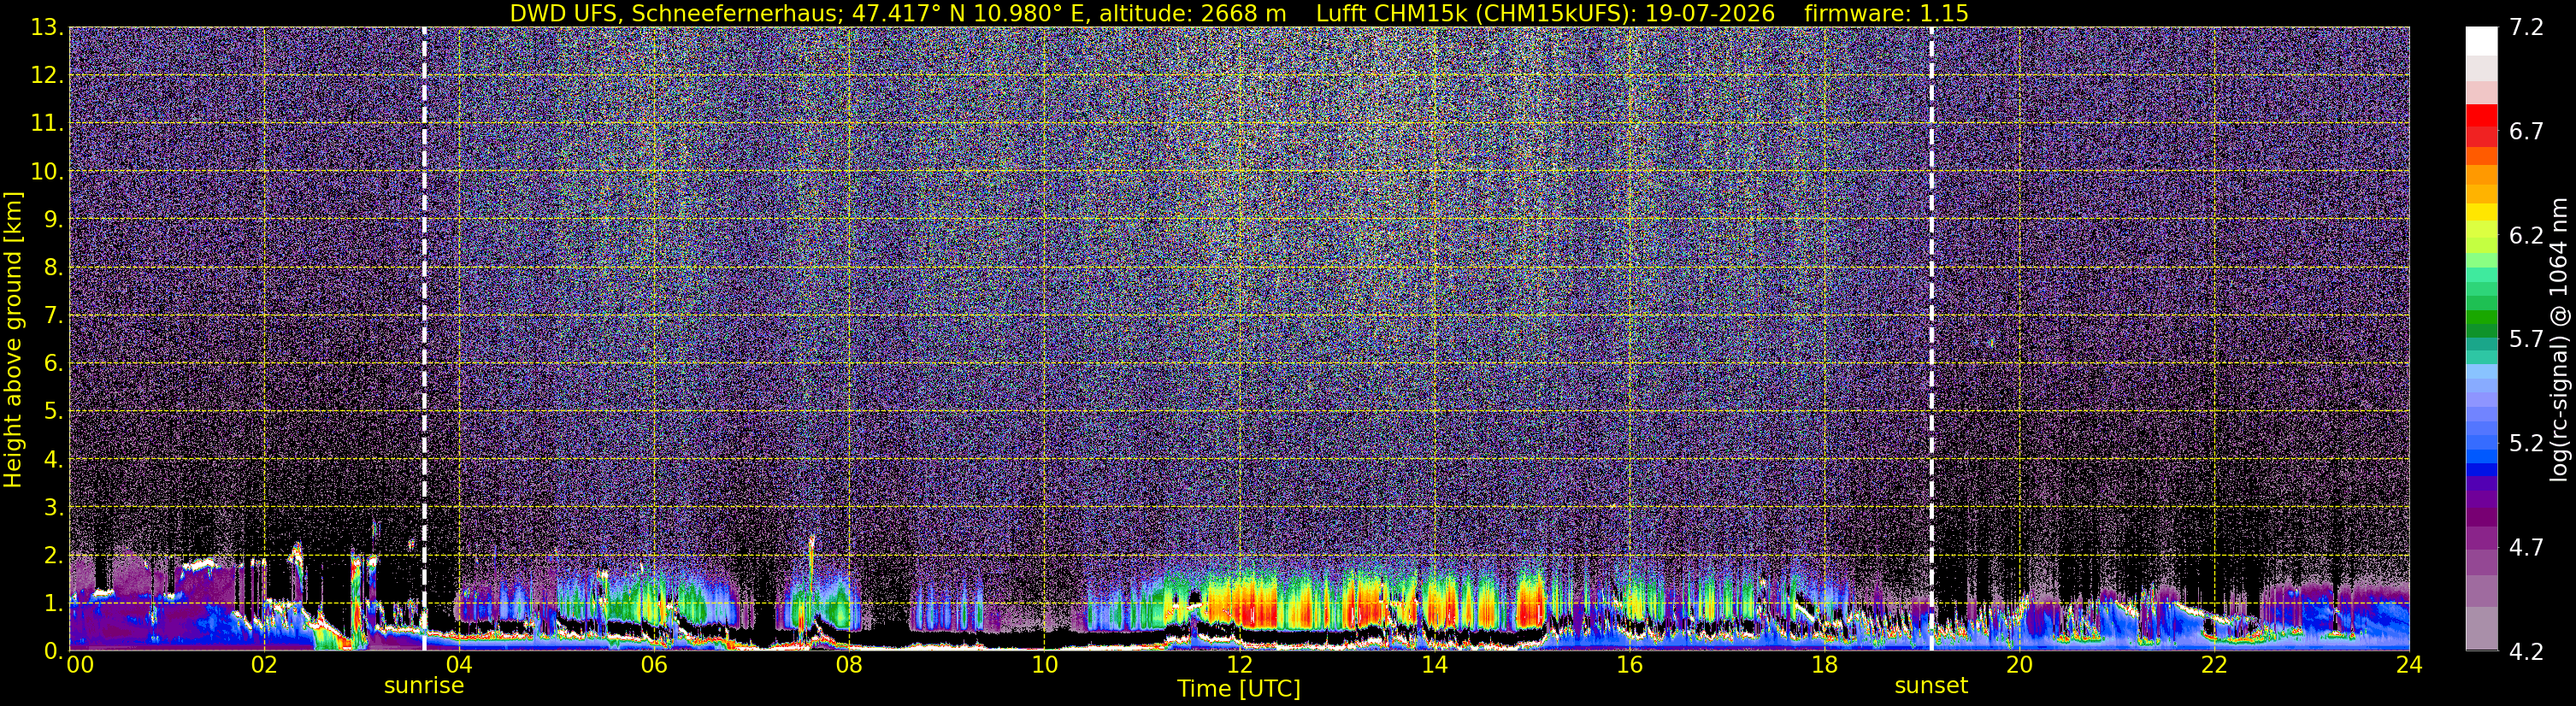Click the 5.7 colorbar tick value
The width and height of the screenshot is (2576, 706).
tap(2526, 339)
